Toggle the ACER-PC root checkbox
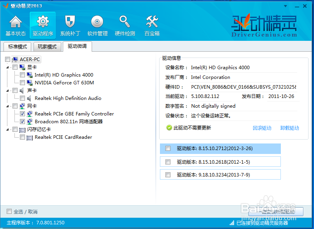Image resolution: width=314 pixels, height=229 pixels. pyautogui.click(x=8, y=59)
